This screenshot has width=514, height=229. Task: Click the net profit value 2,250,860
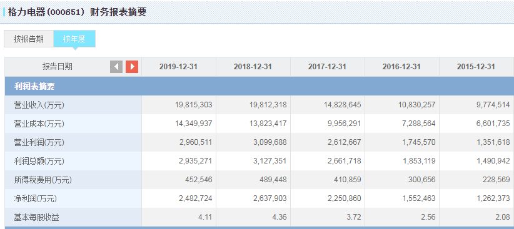[x=344, y=198]
